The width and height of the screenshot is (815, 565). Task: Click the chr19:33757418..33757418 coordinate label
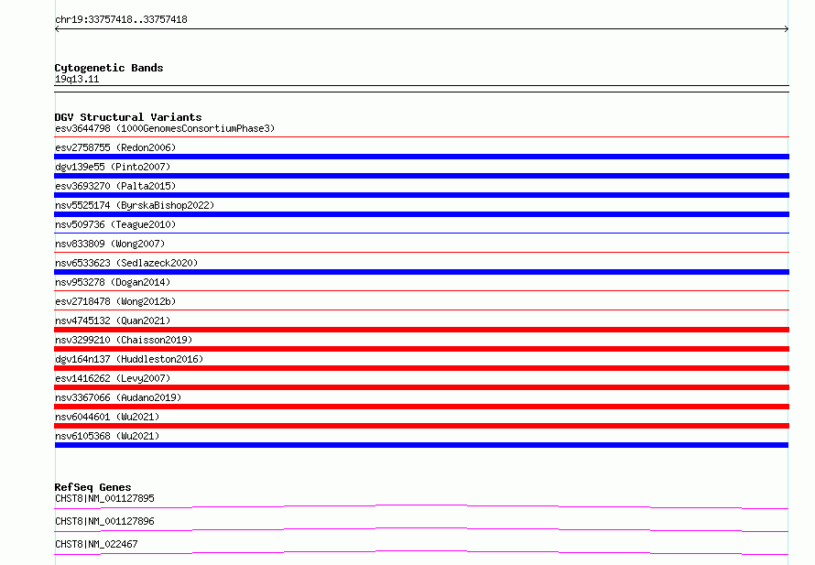[x=121, y=20]
